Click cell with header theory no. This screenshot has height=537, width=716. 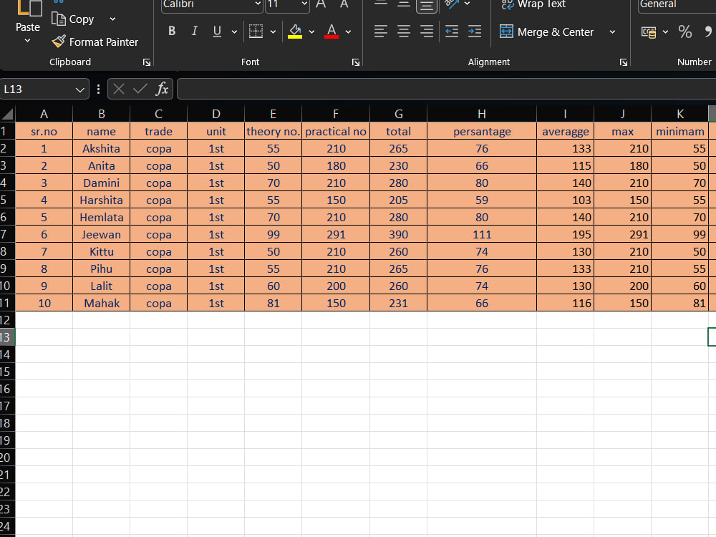(x=273, y=131)
